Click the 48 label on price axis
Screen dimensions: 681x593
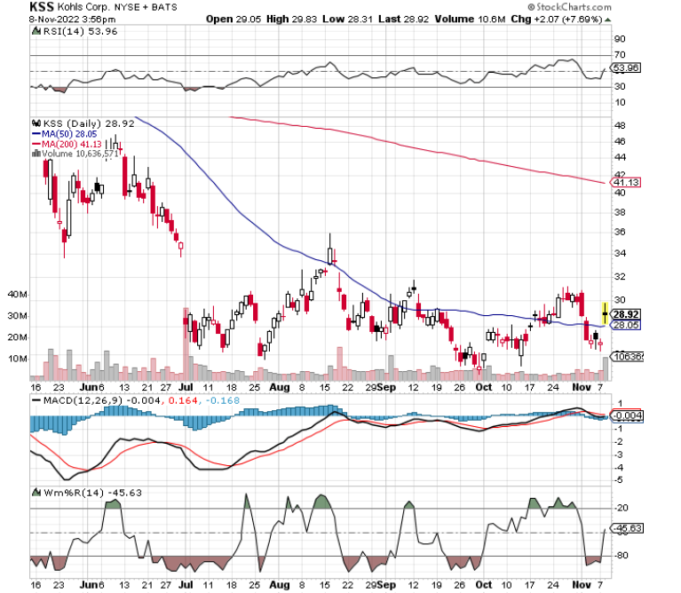point(620,125)
